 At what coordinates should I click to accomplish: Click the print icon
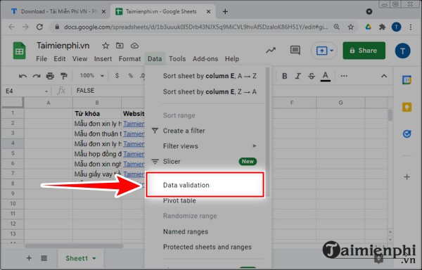(50, 76)
